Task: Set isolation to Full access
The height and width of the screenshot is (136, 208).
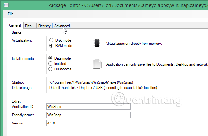Action: [51, 69]
